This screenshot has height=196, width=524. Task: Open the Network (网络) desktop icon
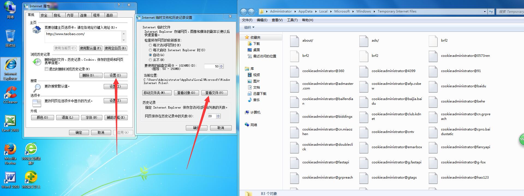point(10,10)
